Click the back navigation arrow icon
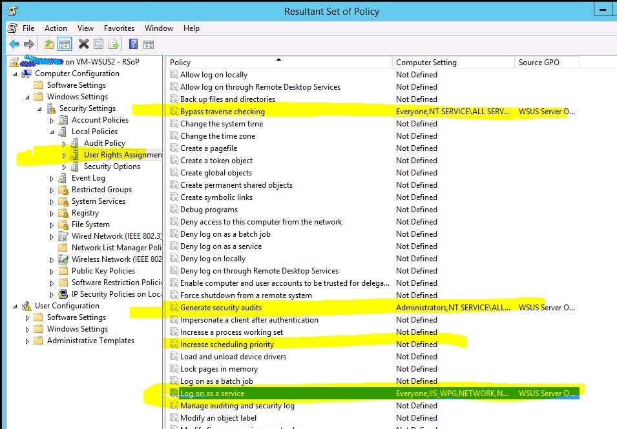The width and height of the screenshot is (617, 429). click(14, 43)
